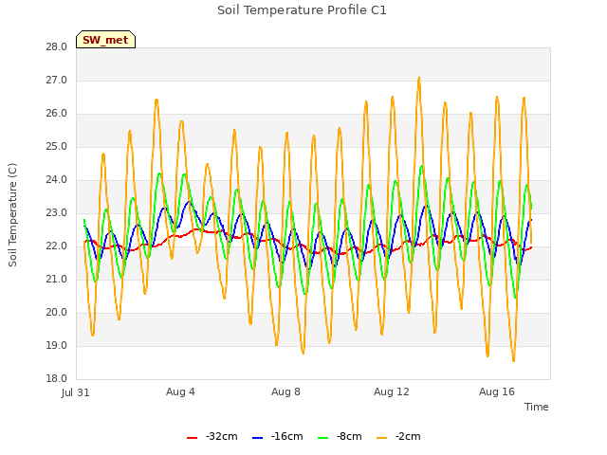Screen dimensions: 607x455
Task: Click the highest orange peak near 27.0
Action: (x=419, y=78)
